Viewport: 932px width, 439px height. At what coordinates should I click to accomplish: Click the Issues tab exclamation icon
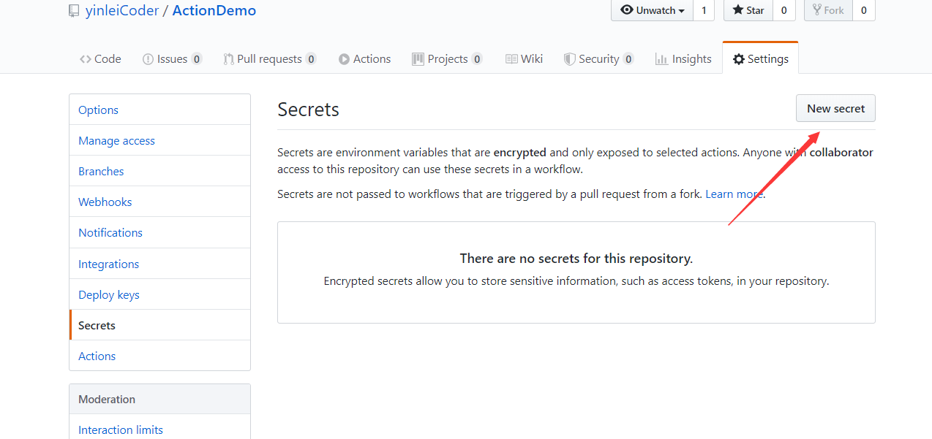(148, 59)
